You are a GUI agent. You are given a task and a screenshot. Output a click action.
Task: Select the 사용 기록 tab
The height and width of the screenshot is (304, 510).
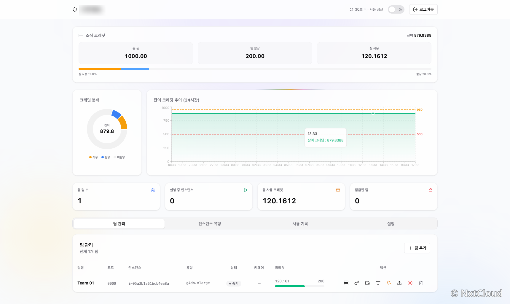click(300, 224)
